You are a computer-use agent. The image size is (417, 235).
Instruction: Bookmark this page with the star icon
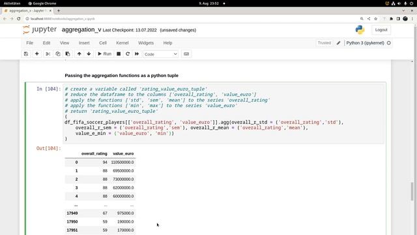tap(375, 19)
